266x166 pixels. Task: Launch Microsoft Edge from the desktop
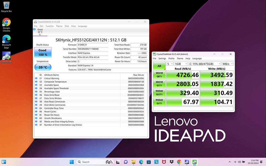click(x=6, y=39)
